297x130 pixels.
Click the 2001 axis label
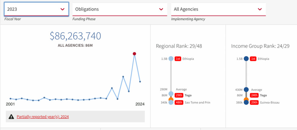(10, 104)
